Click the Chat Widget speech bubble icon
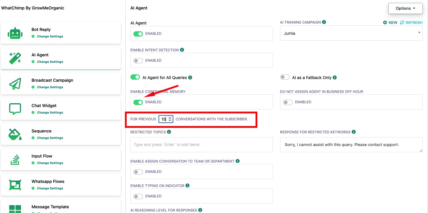 coord(15,109)
